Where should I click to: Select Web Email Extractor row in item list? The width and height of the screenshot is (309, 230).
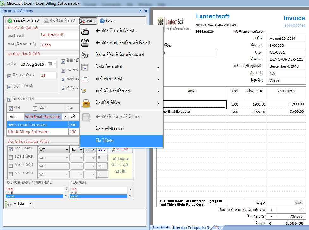tap(43, 125)
